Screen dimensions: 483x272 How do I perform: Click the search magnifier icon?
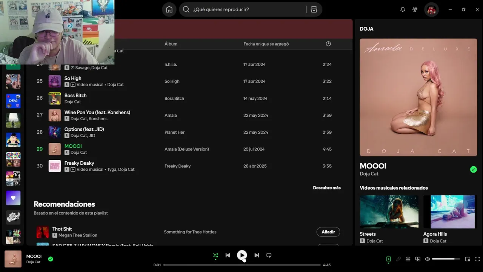[x=186, y=9]
